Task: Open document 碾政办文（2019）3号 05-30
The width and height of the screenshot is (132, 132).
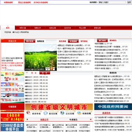Action: [x=36, y=77]
